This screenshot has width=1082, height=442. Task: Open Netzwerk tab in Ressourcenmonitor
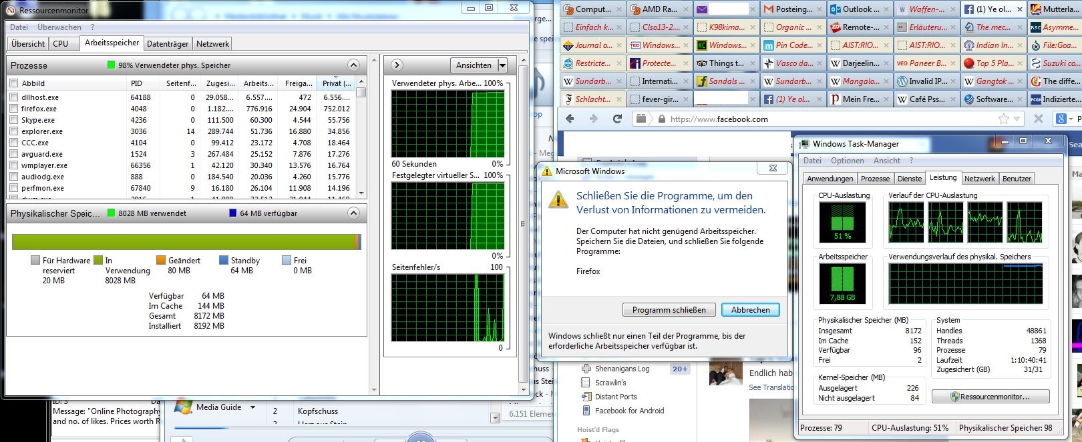tap(212, 44)
